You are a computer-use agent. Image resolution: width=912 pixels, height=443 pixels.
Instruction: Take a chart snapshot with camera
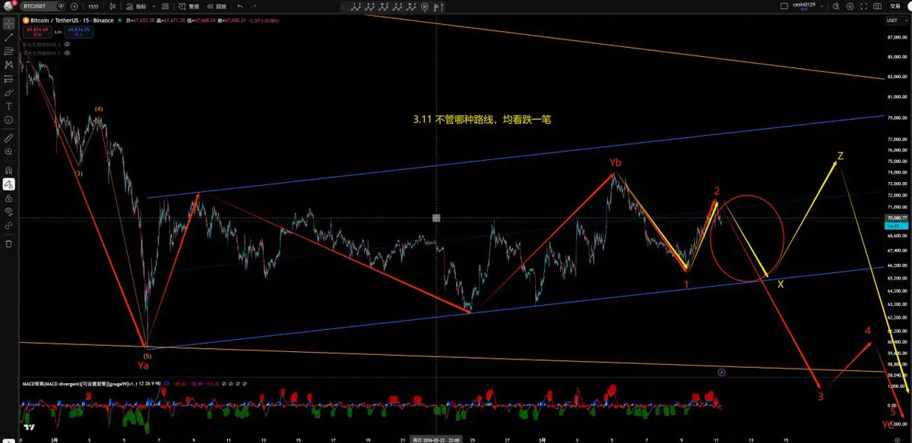pyautogui.click(x=877, y=6)
